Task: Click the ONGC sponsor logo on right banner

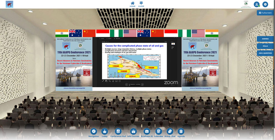Action: point(213,73)
